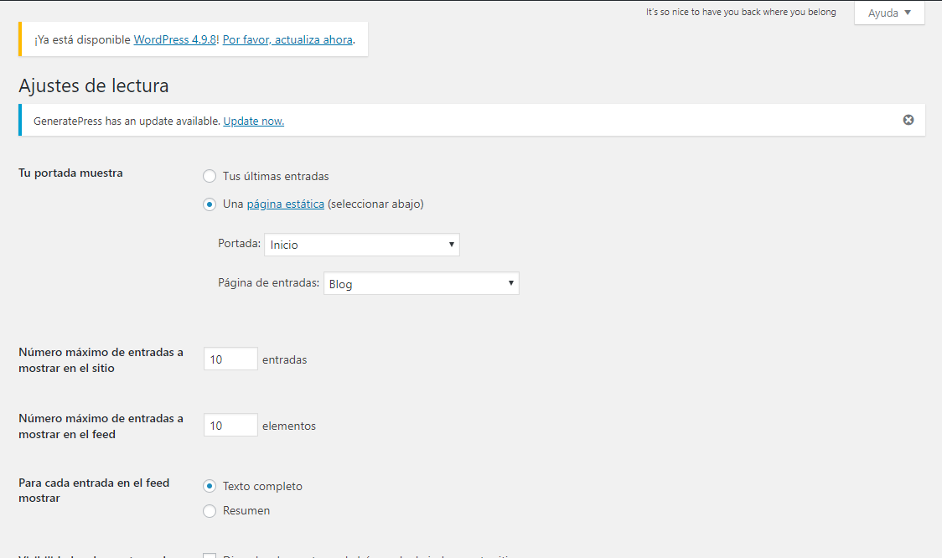Select 'Tus últimas entradas' option

[x=210, y=176]
